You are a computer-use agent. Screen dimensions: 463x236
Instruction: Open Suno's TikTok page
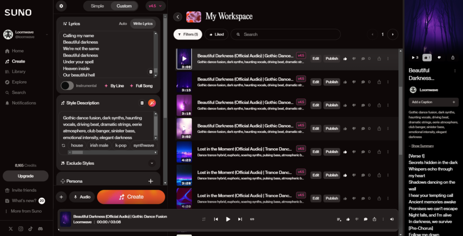coord(30,229)
